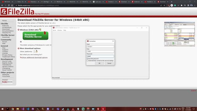This screenshot has width=197, height=111.
Task: Click Cancel in the Connection dialog
Action: (x=109, y=63)
